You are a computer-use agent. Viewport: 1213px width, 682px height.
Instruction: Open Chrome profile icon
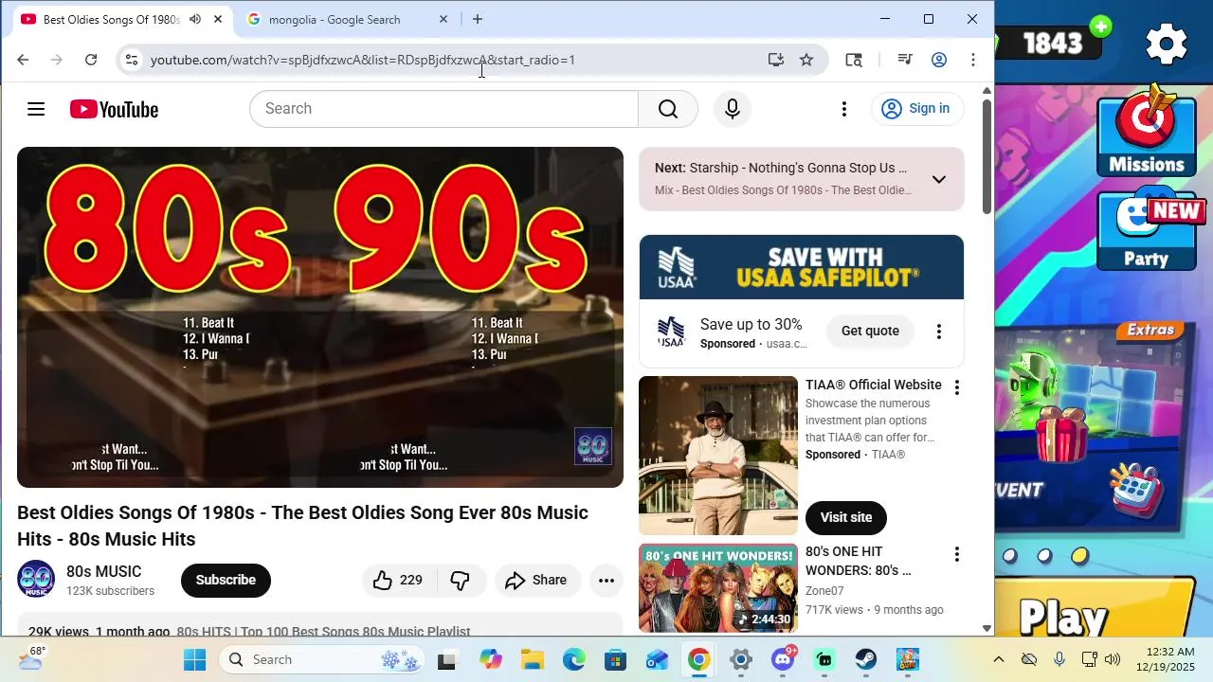point(939,60)
